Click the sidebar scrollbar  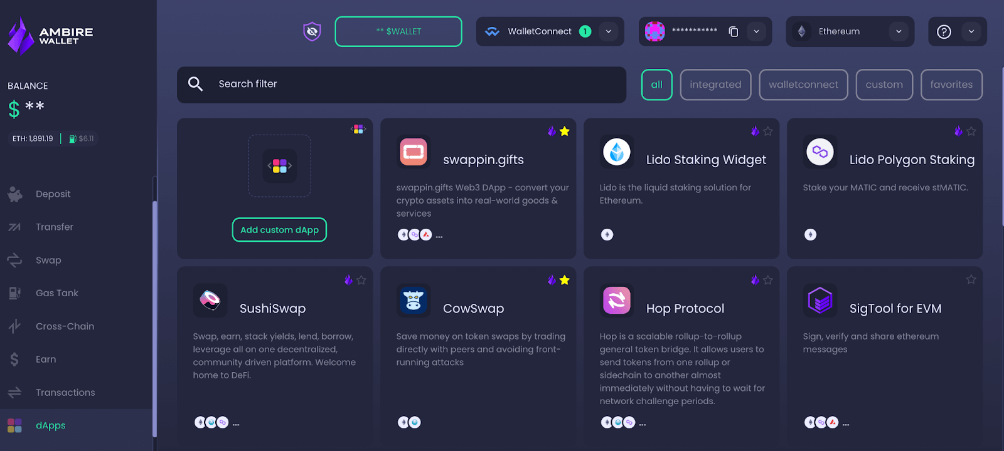(154, 319)
